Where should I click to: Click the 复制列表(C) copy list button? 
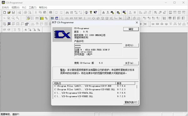pos(131,102)
